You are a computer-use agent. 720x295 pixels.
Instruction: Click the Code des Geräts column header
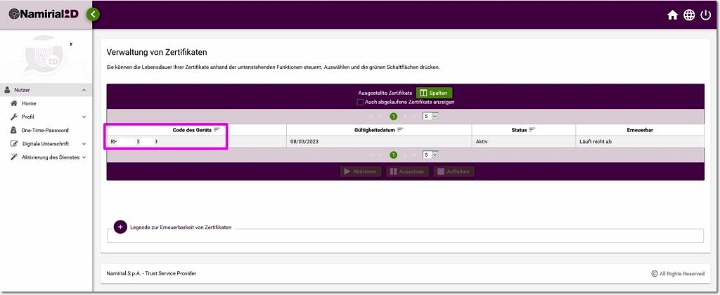tap(197, 130)
